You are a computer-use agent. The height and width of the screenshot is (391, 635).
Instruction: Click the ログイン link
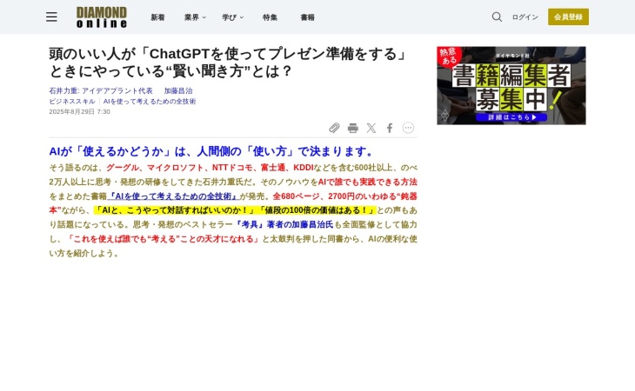click(525, 17)
